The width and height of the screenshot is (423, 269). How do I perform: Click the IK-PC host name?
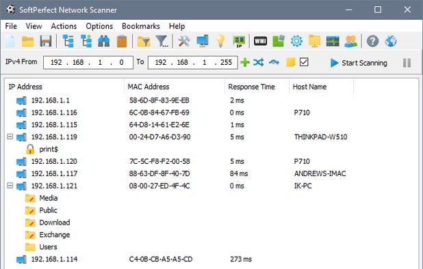pos(303,186)
